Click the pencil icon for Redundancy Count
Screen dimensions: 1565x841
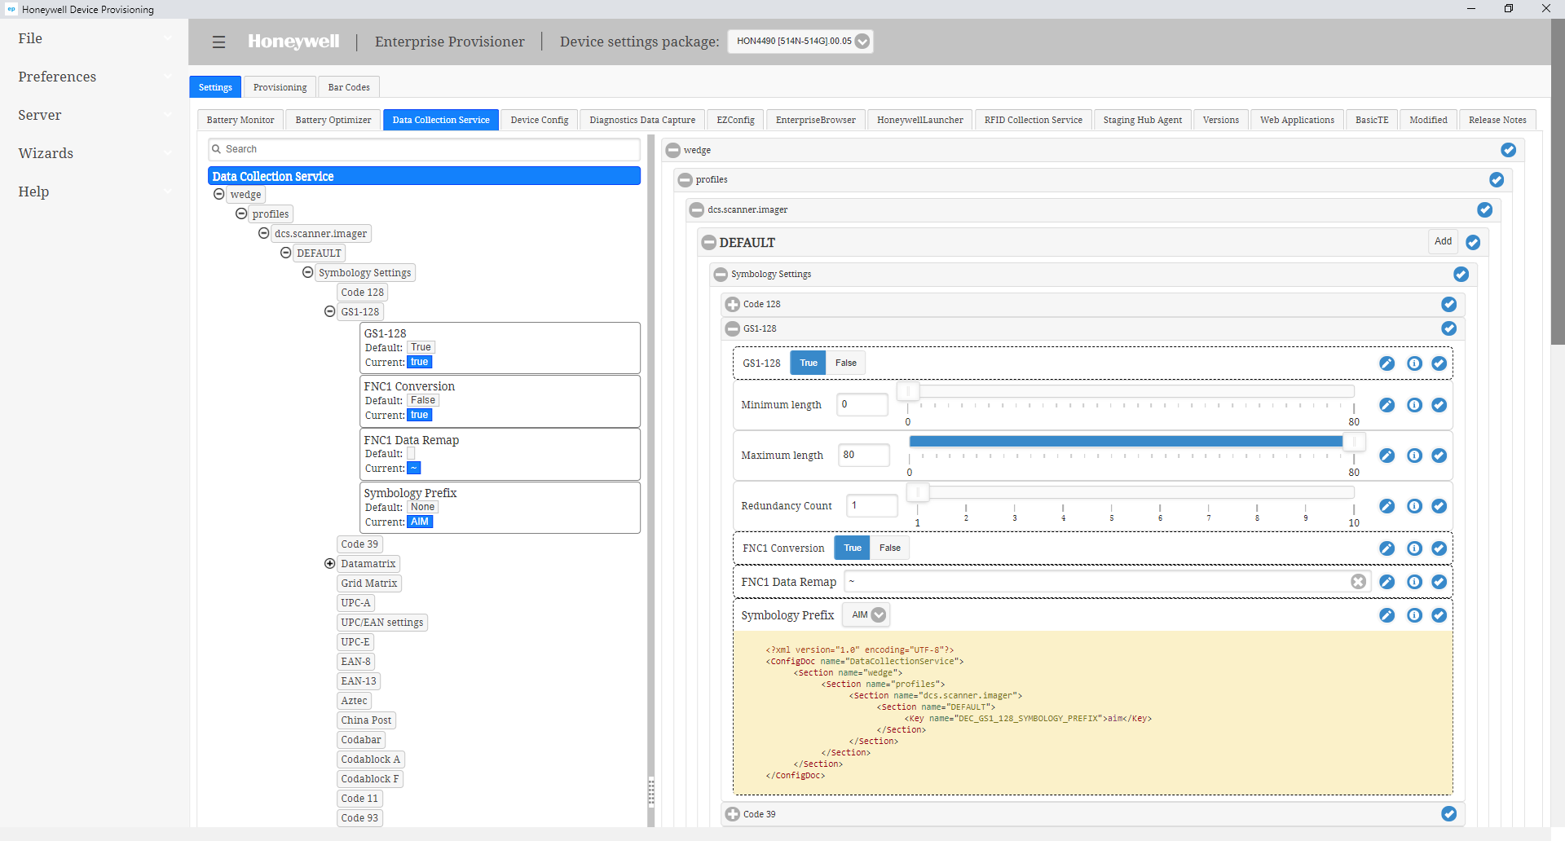(x=1387, y=506)
